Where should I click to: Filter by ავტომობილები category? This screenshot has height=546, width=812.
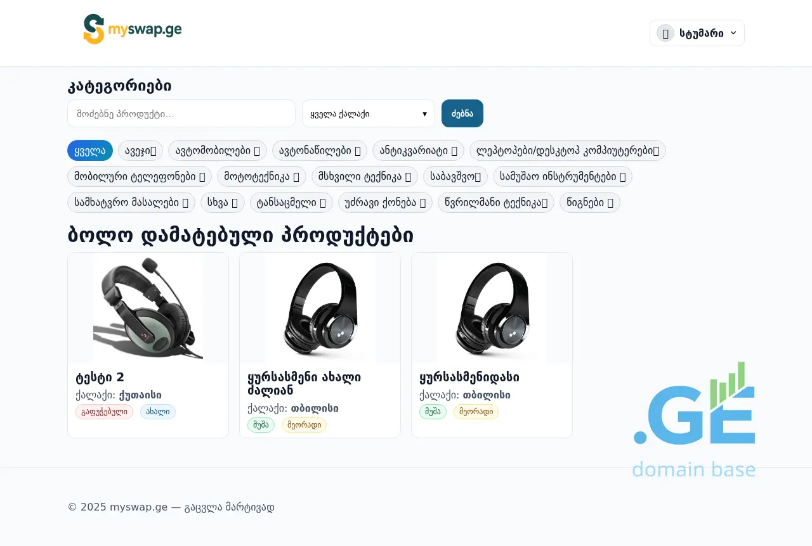pyautogui.click(x=218, y=151)
